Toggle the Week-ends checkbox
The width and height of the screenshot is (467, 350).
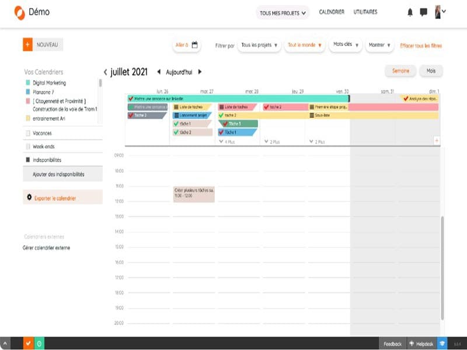click(28, 146)
